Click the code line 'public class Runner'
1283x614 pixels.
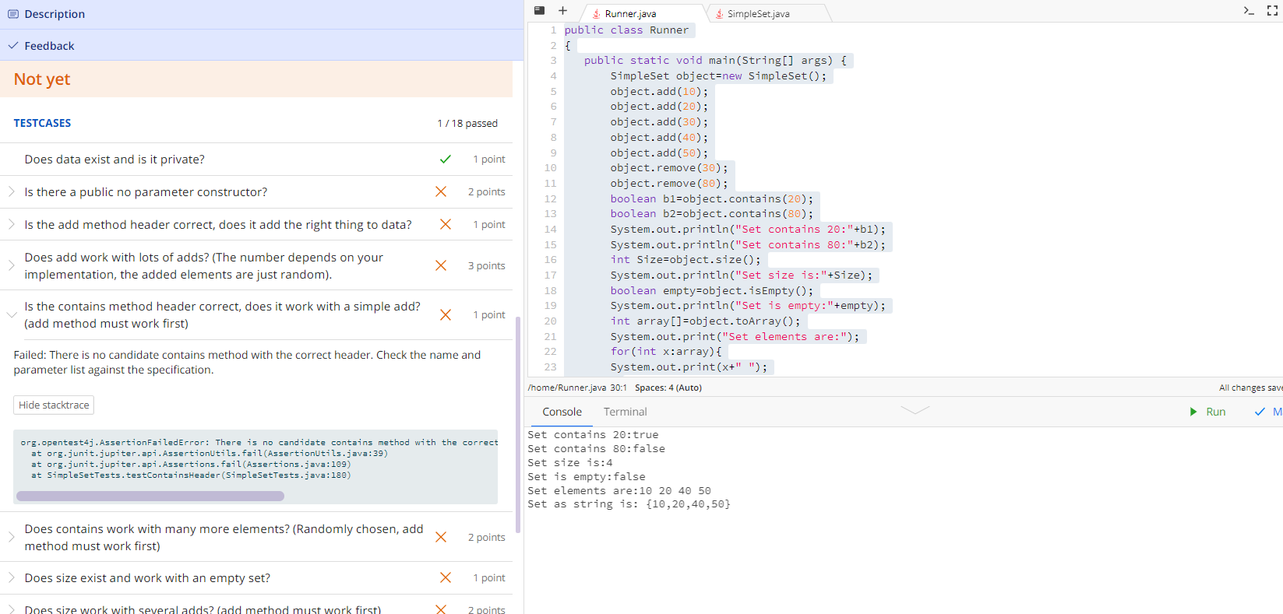[x=626, y=30]
